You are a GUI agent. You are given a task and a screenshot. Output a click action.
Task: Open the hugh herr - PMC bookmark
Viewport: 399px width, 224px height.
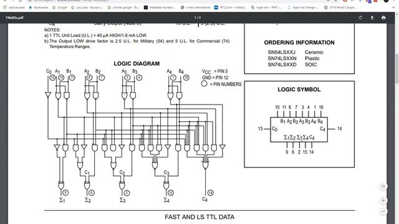click(266, 7)
